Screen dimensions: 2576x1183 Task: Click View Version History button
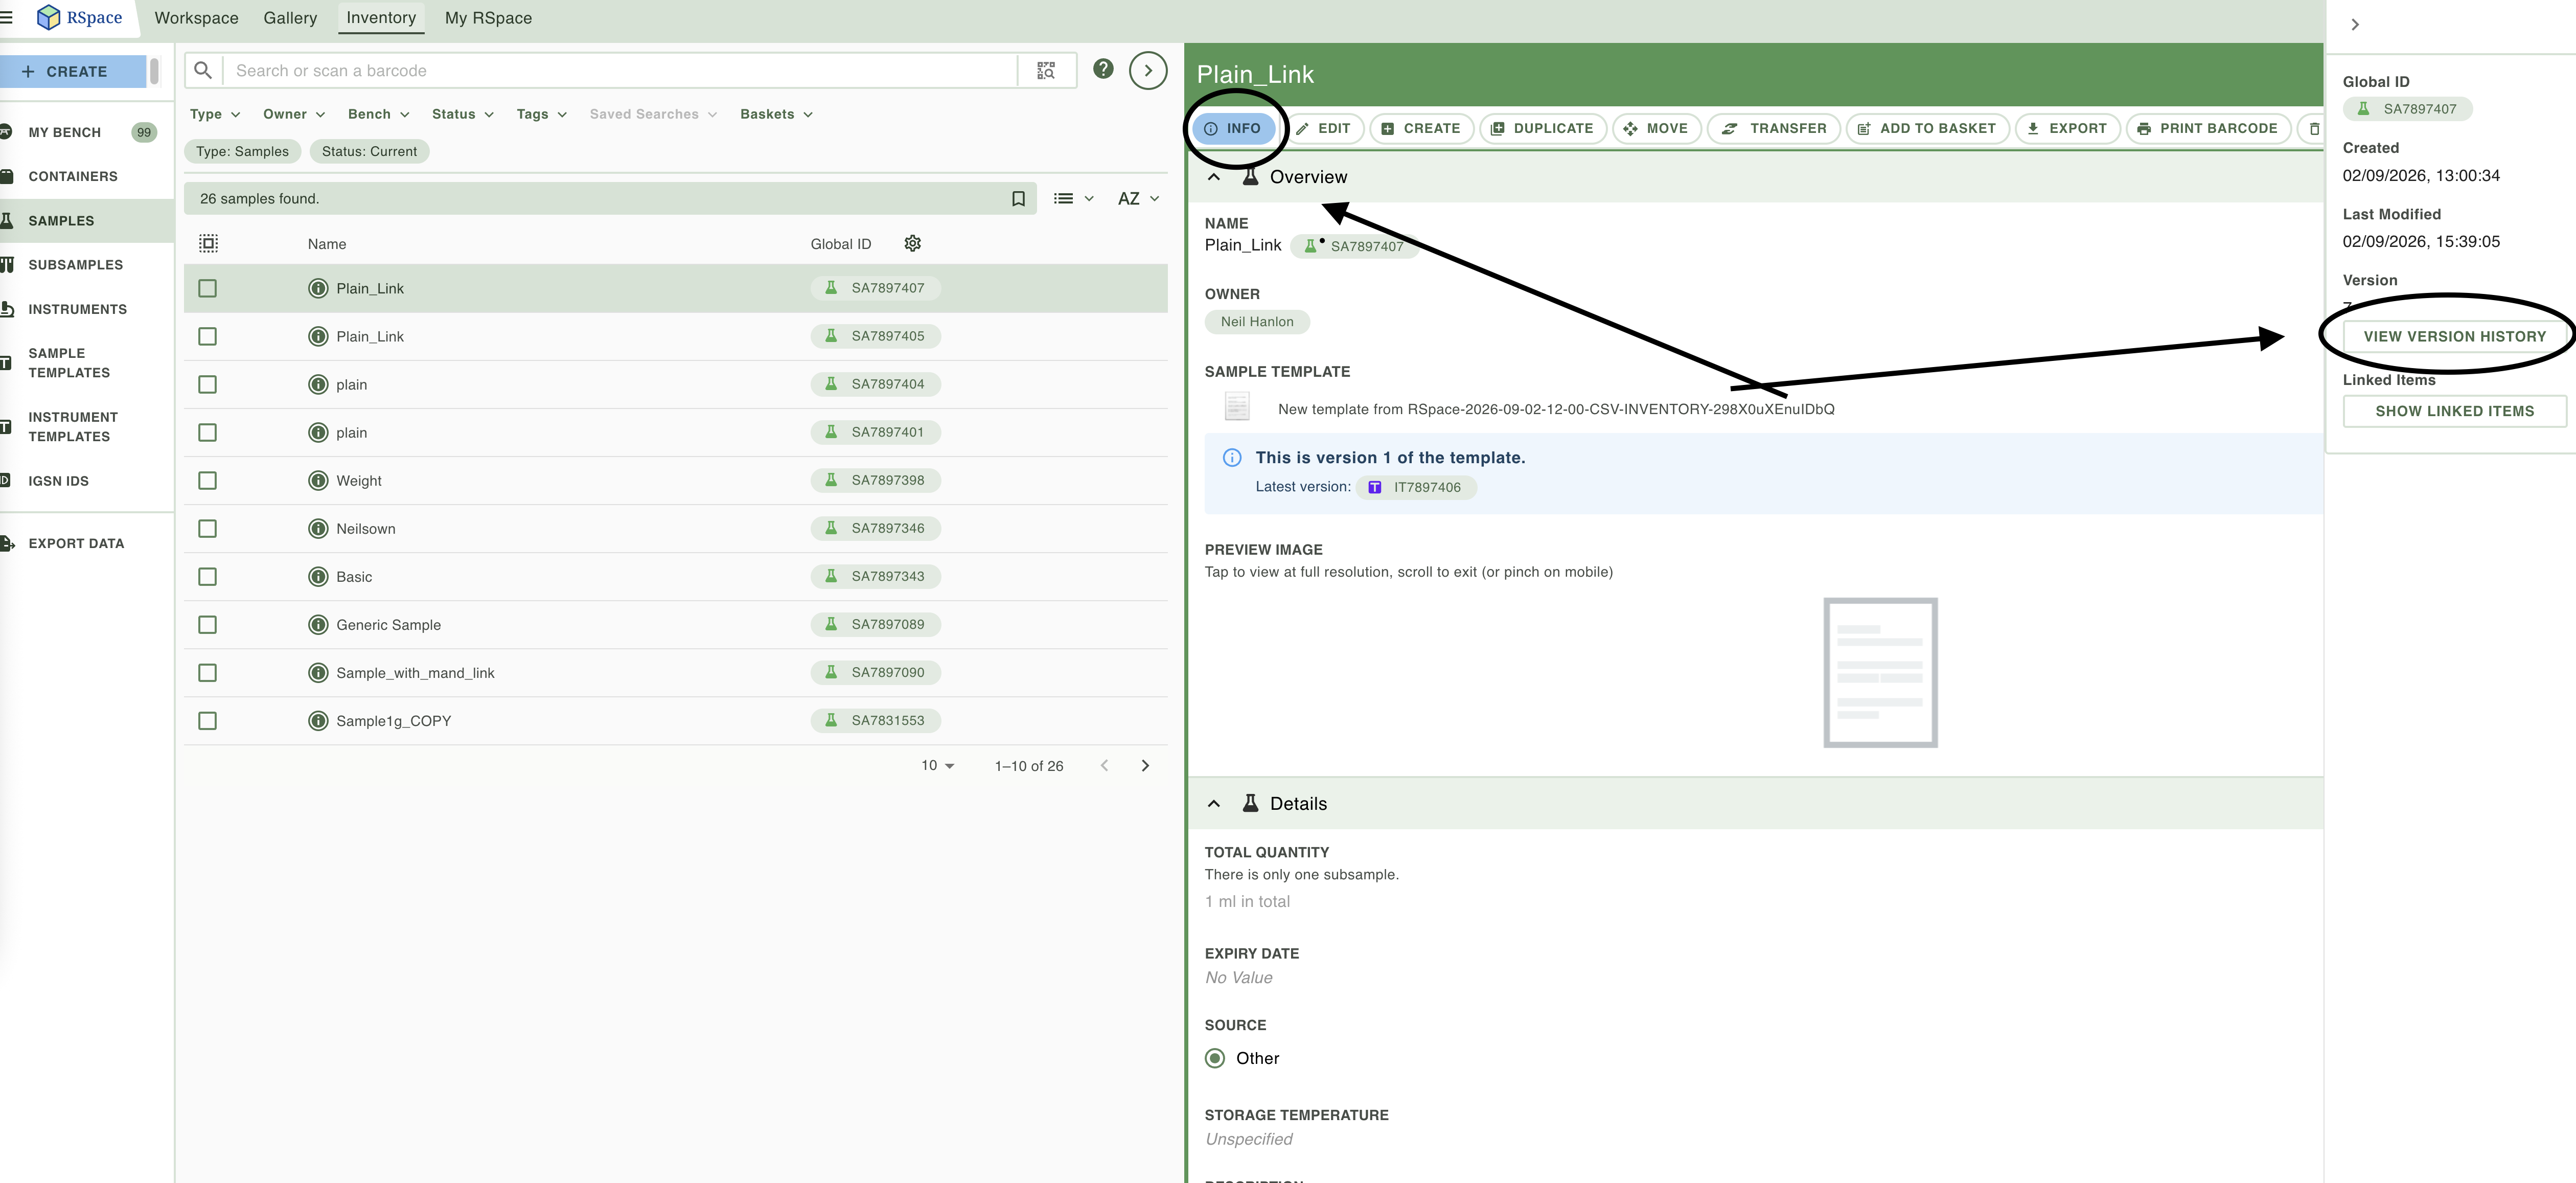click(x=2454, y=337)
